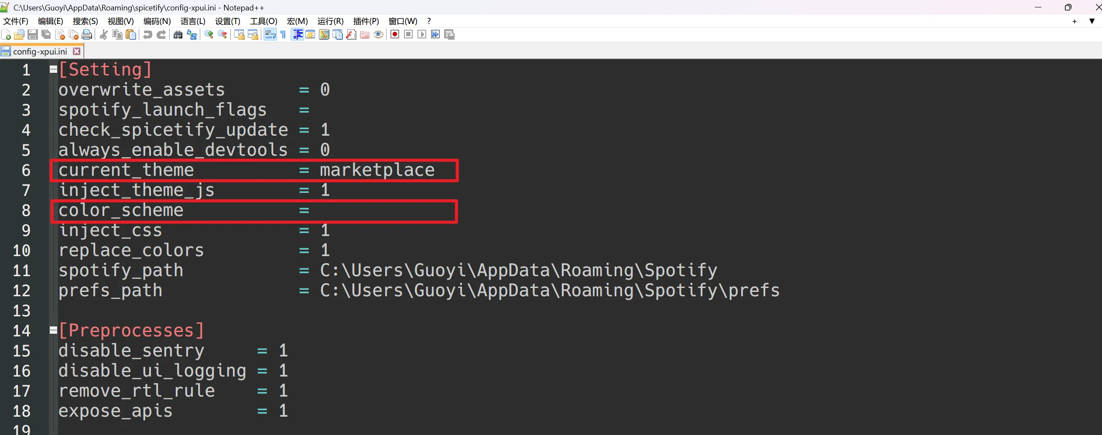
Task: Show the Document Map panel
Action: [324, 34]
